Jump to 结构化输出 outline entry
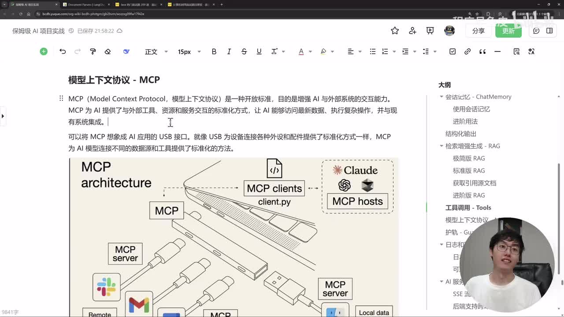 tap(461, 134)
